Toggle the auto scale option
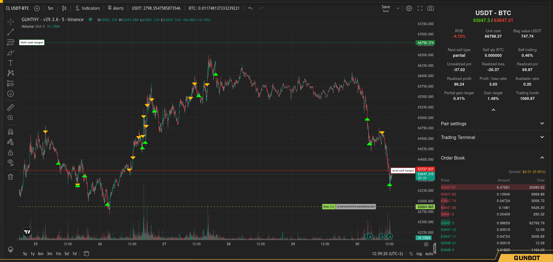The image size is (553, 262). (429, 254)
